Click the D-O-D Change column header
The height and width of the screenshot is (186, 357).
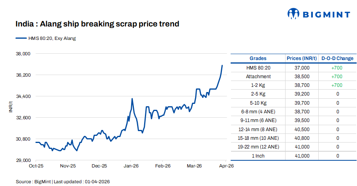tap(337, 58)
